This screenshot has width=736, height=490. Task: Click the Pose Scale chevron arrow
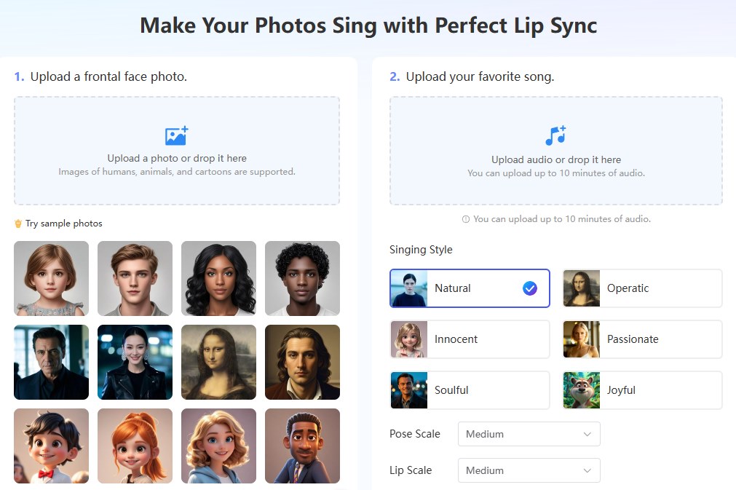(x=587, y=434)
